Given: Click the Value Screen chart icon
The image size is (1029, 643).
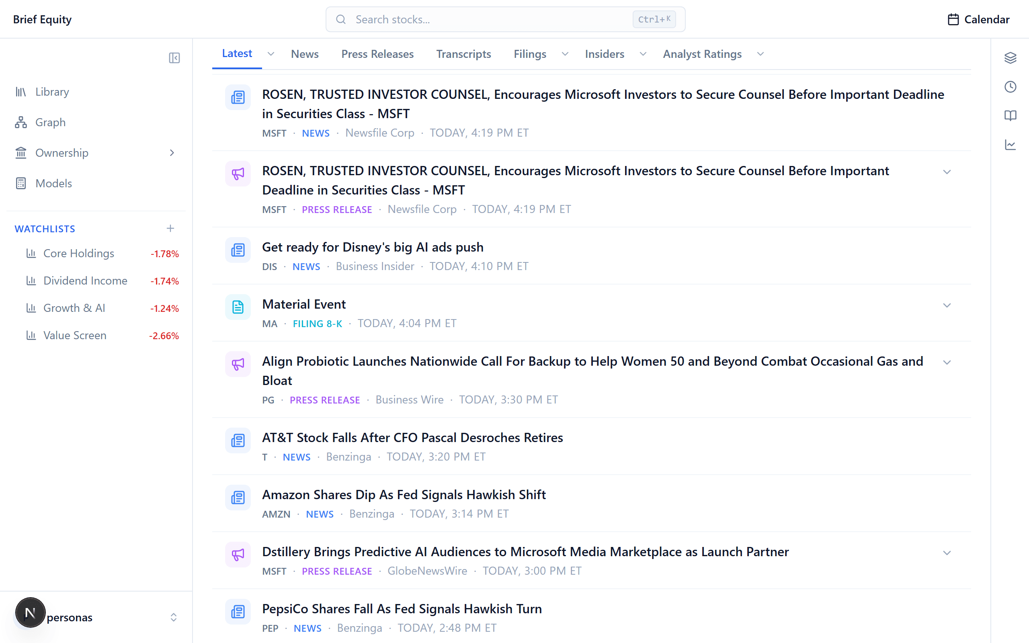Looking at the screenshot, I should 31,336.
